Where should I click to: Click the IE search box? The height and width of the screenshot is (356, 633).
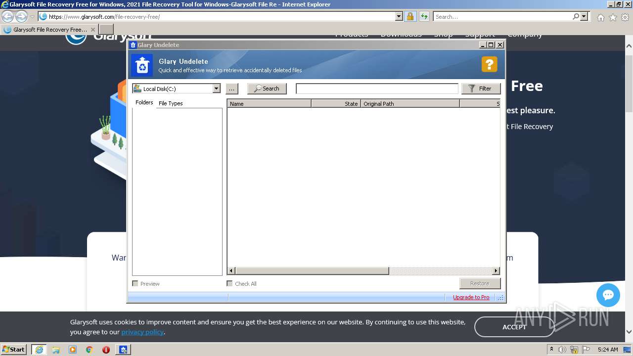click(x=502, y=17)
